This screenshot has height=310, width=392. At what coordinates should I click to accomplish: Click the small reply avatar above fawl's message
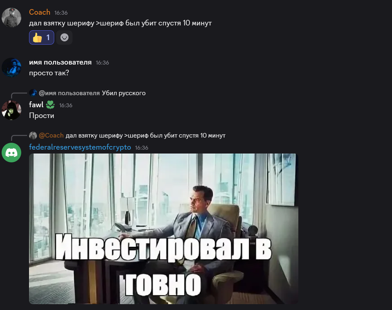coord(33,93)
